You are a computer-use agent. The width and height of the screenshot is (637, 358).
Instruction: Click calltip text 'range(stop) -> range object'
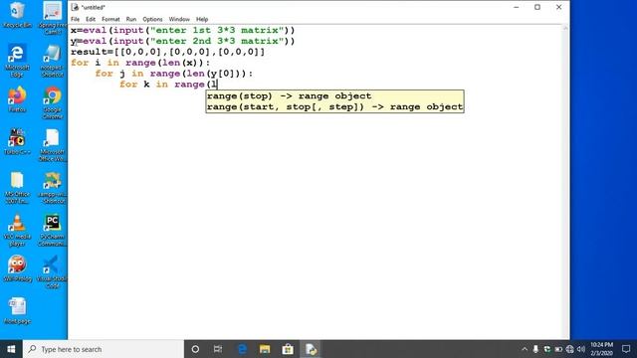[289, 96]
